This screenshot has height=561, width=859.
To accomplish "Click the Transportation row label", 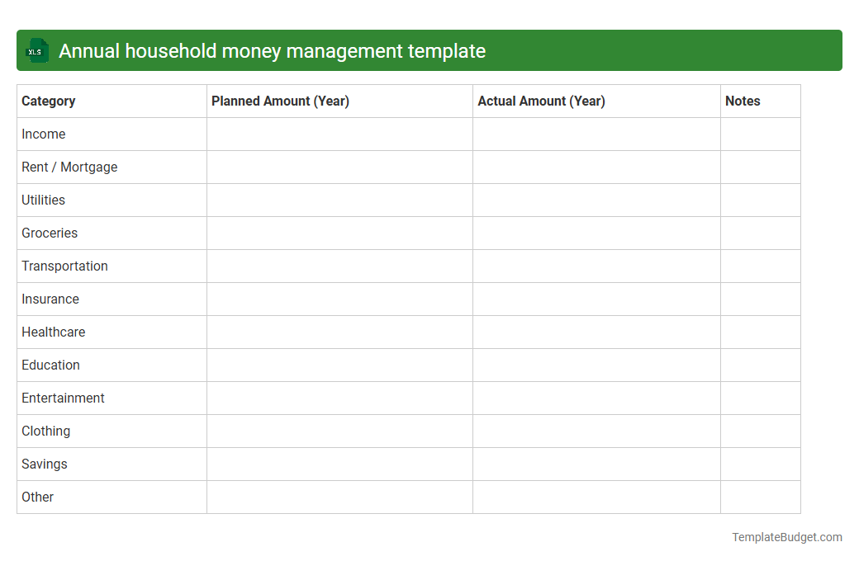I will (x=64, y=266).
